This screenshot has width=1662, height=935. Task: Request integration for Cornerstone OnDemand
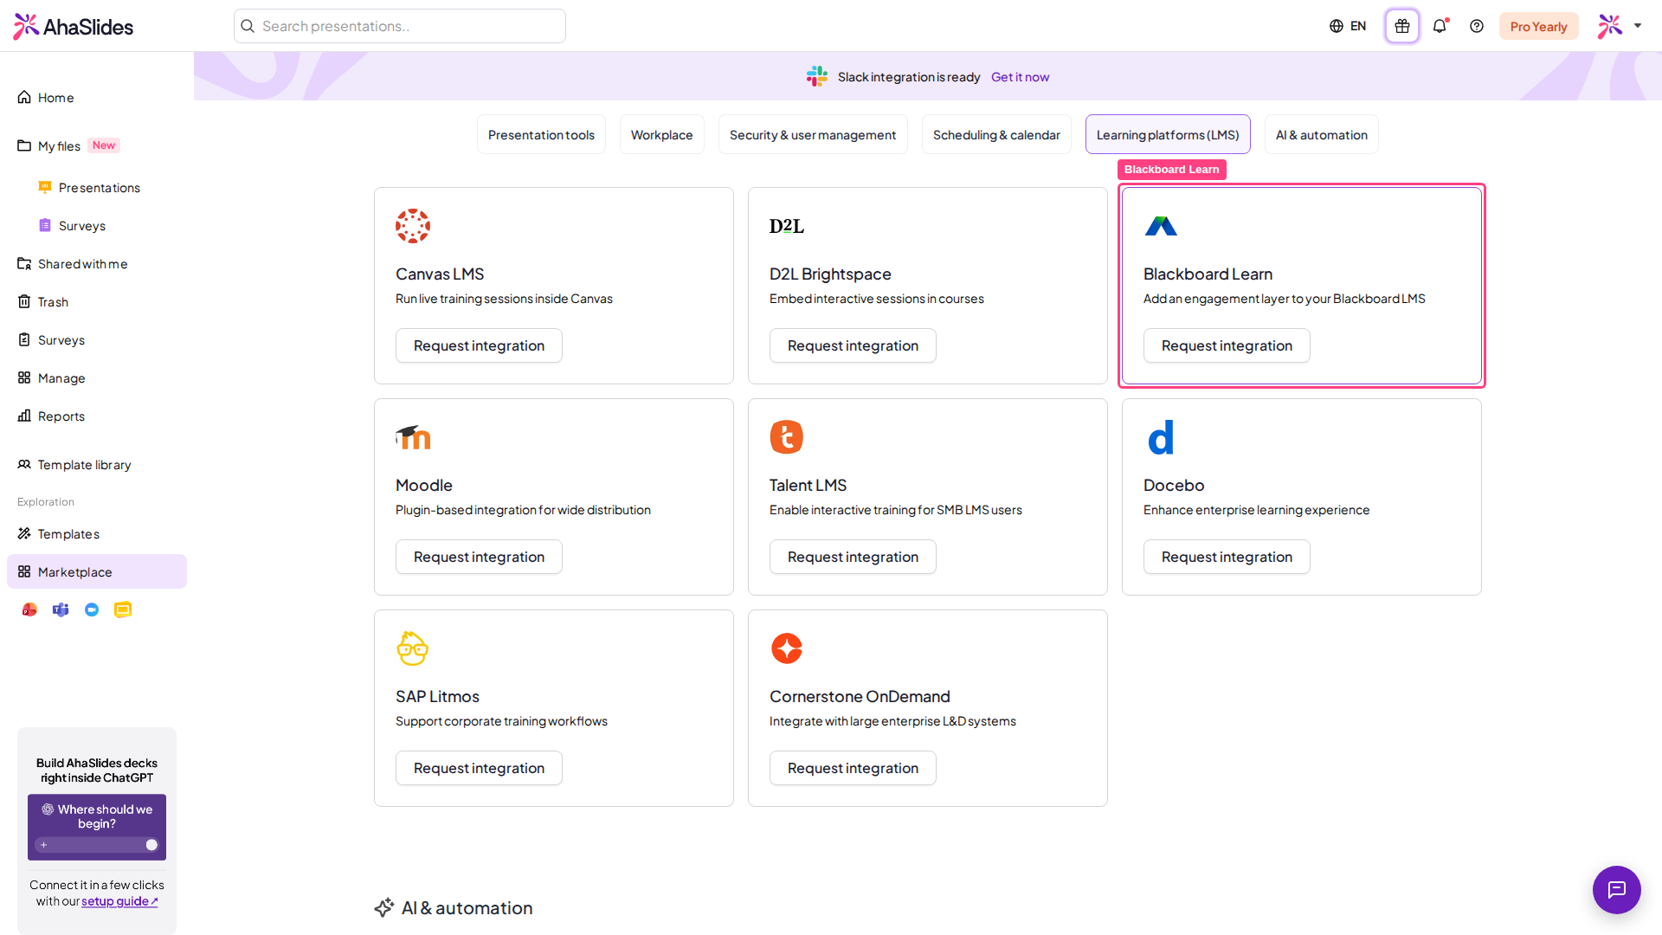[x=853, y=768]
